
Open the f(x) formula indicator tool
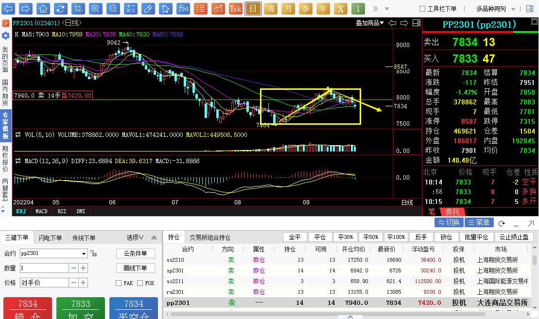coord(183,9)
